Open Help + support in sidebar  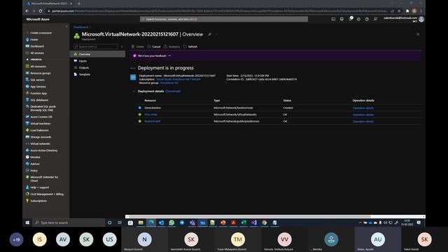pyautogui.click(x=37, y=187)
